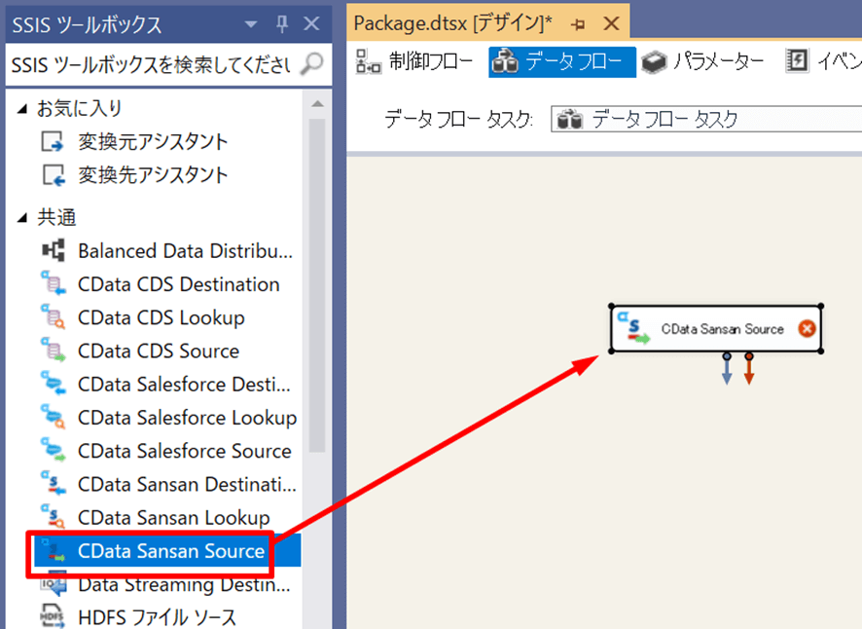Click the SSIS toolbox search magnifier icon
Image resolution: width=862 pixels, height=629 pixels.
pos(311,64)
